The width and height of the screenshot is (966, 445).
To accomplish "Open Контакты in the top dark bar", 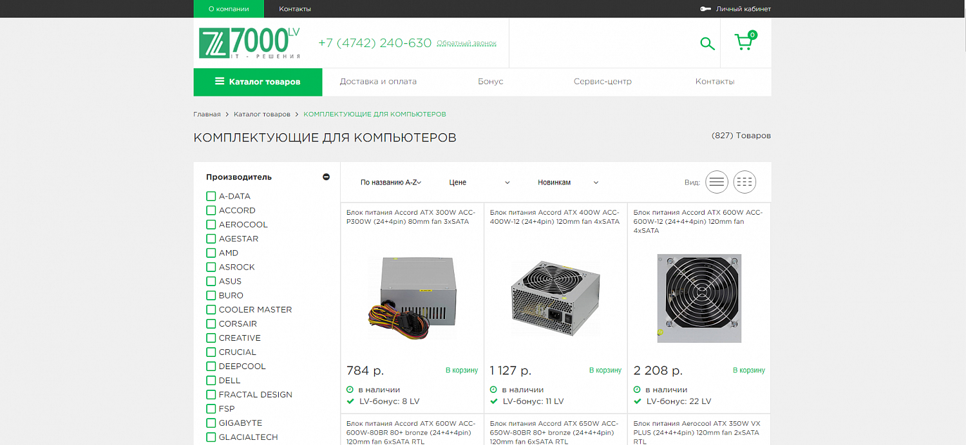I will (x=295, y=9).
